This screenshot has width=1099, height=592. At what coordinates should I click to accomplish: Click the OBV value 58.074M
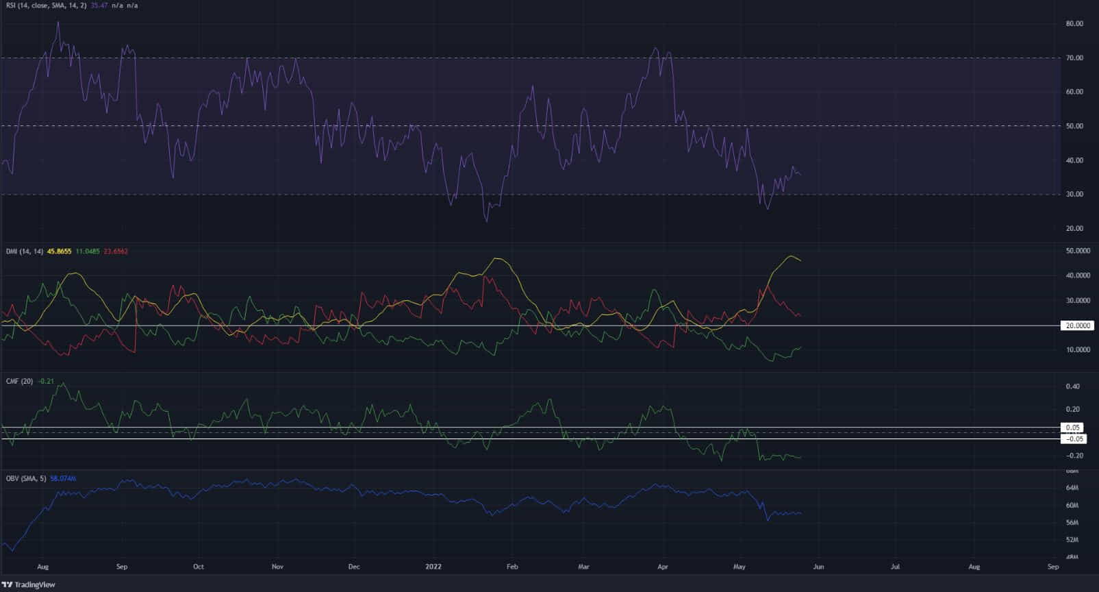63,478
